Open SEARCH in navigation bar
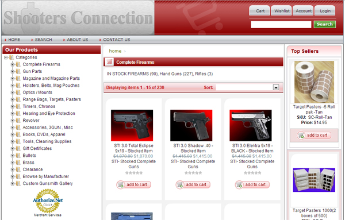The image size is (345, 220). point(43,40)
